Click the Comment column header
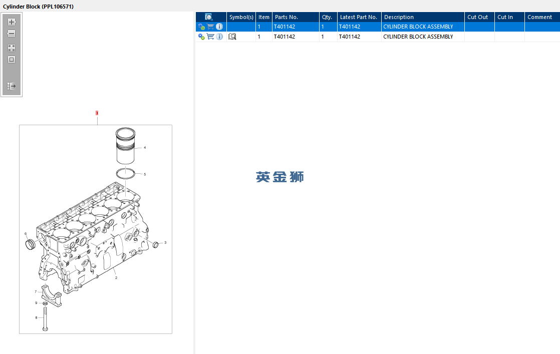The image size is (560, 354). [542, 17]
